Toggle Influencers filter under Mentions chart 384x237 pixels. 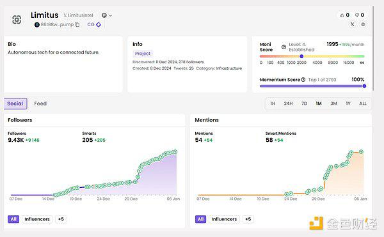[x=224, y=219]
